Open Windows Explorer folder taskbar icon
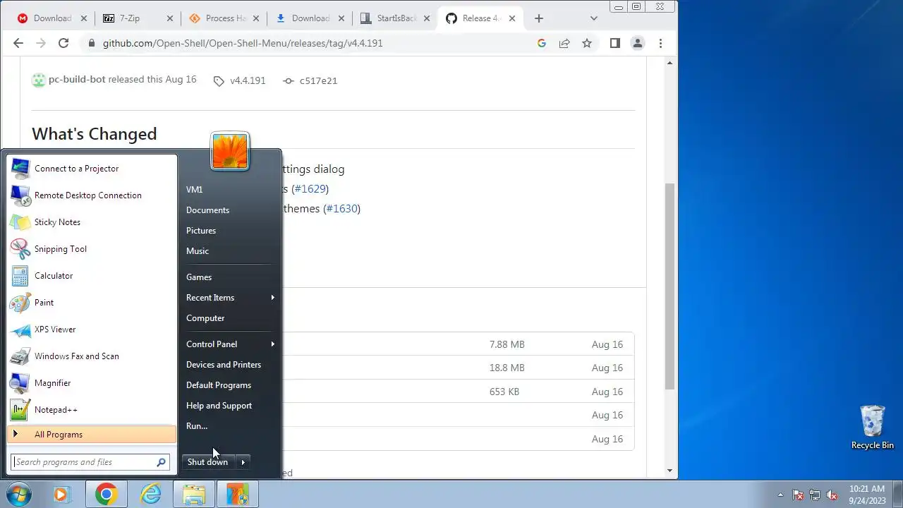 click(194, 495)
